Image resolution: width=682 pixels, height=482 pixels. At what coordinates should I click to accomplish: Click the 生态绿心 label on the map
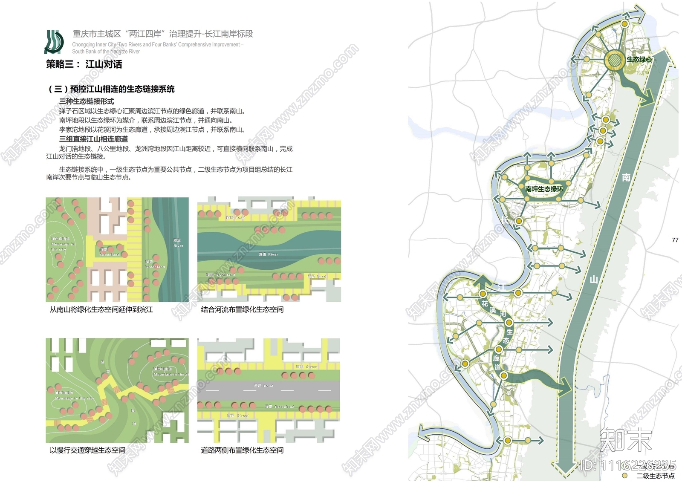coord(639,60)
